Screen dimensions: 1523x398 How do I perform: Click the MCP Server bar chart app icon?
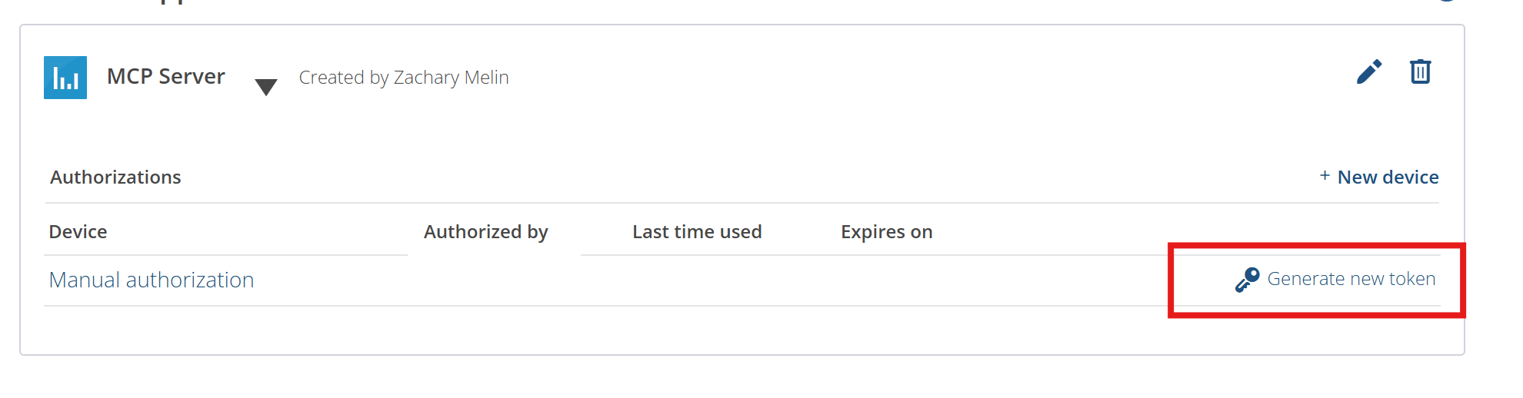65,78
